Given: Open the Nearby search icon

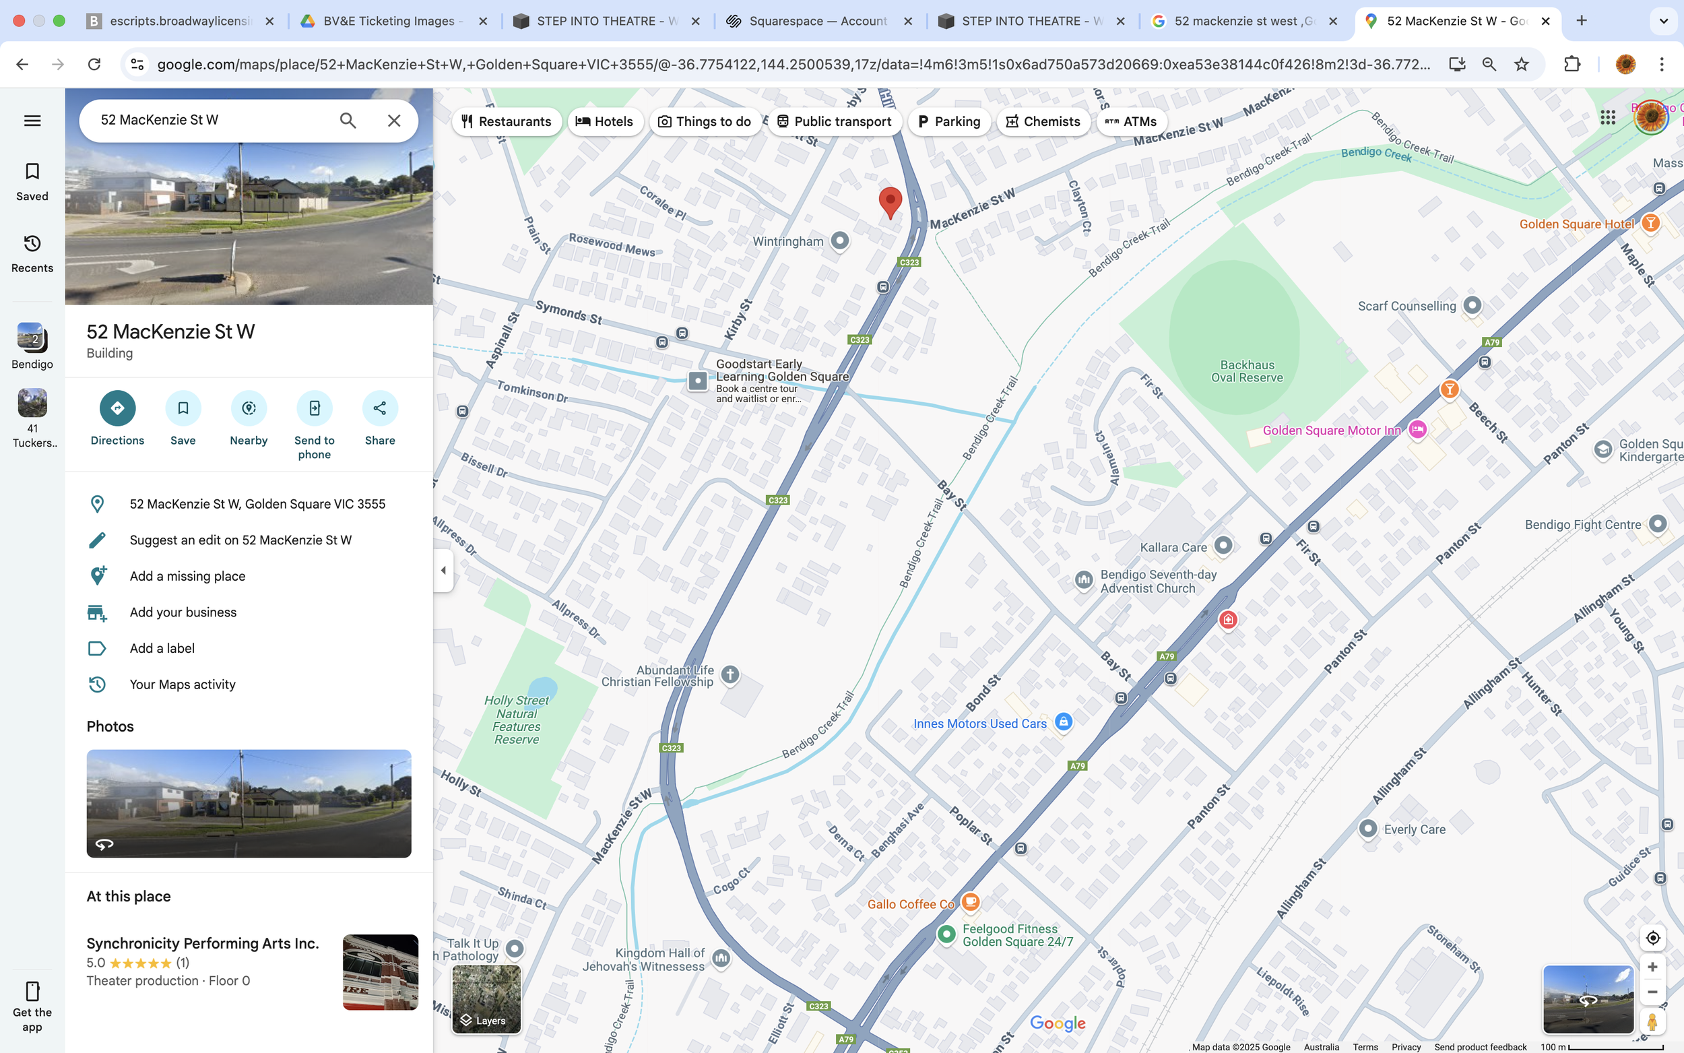Looking at the screenshot, I should click(249, 408).
